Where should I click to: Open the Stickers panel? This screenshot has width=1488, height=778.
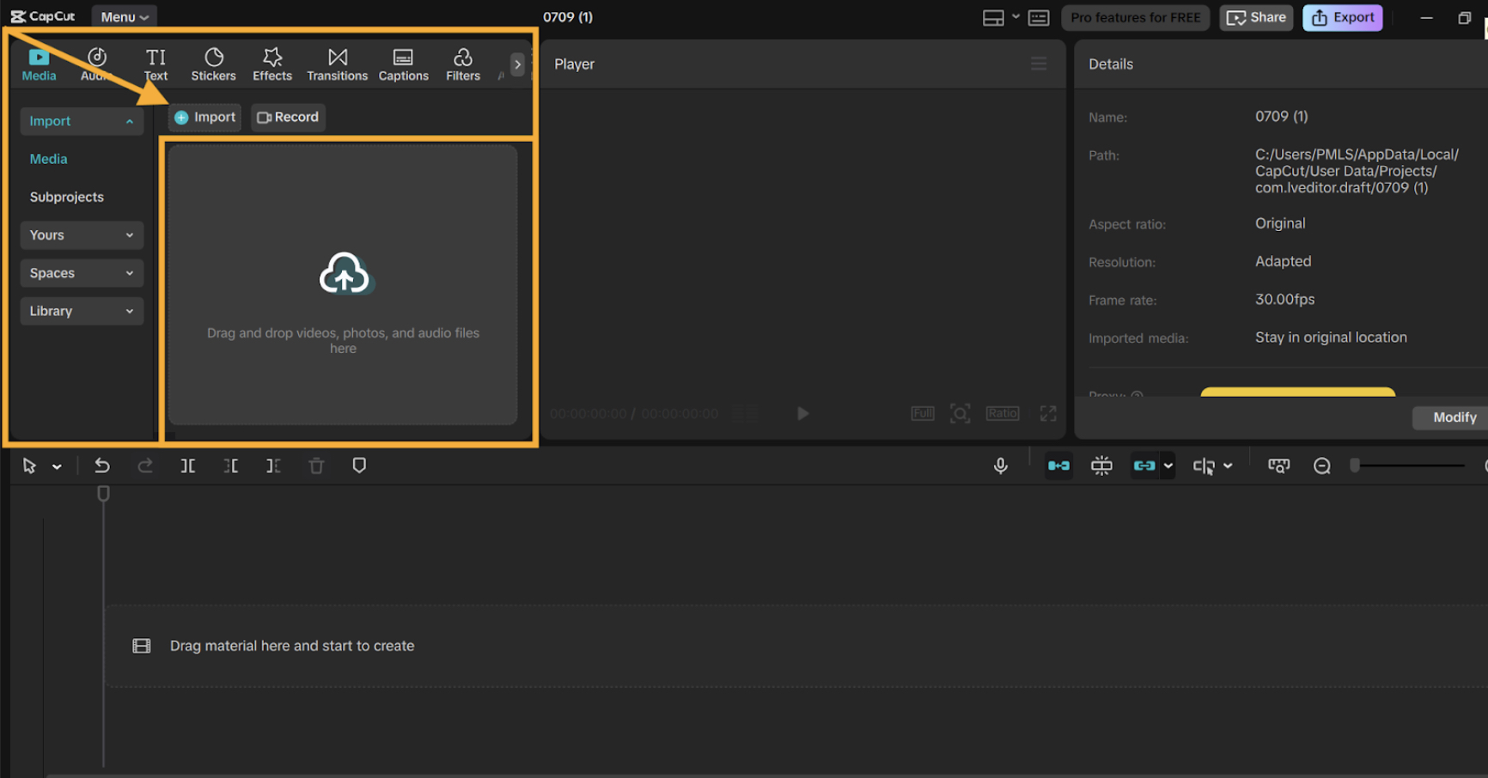[x=213, y=64]
